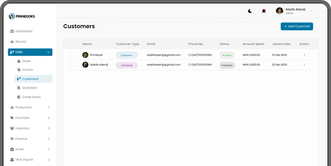Click NGN 3,000.00 in Primbook row
This screenshot has width=331, height=166.
[251, 55]
